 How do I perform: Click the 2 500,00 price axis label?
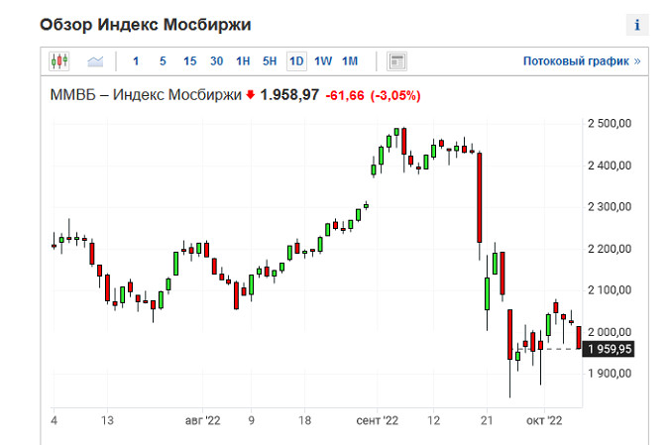610,124
